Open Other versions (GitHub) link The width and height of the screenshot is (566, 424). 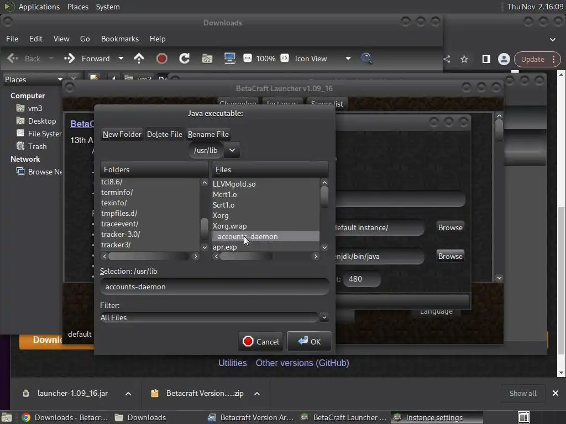point(302,363)
